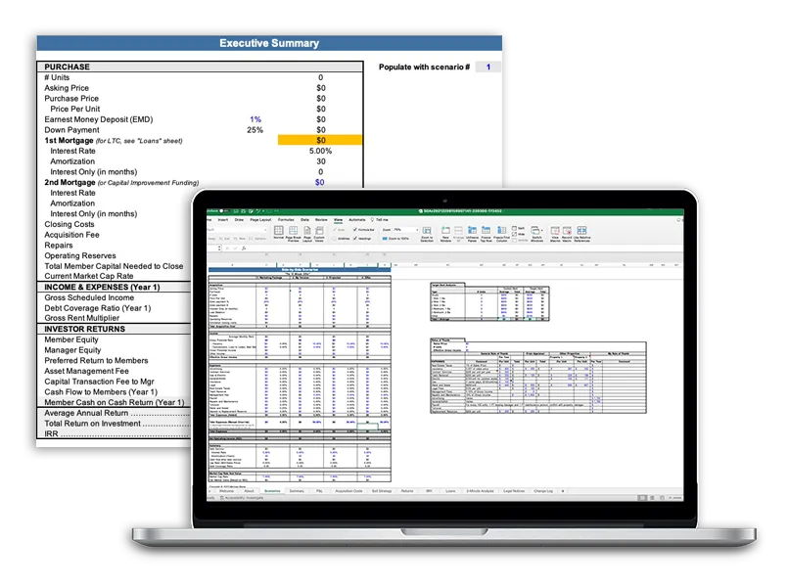Viewport: 789px width, 587px height.
Task: Switch to the Exit Strategy sheet tab
Action: (382, 491)
